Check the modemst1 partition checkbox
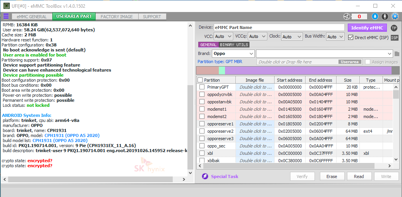Viewport: 402px width, 197px height. [202, 109]
